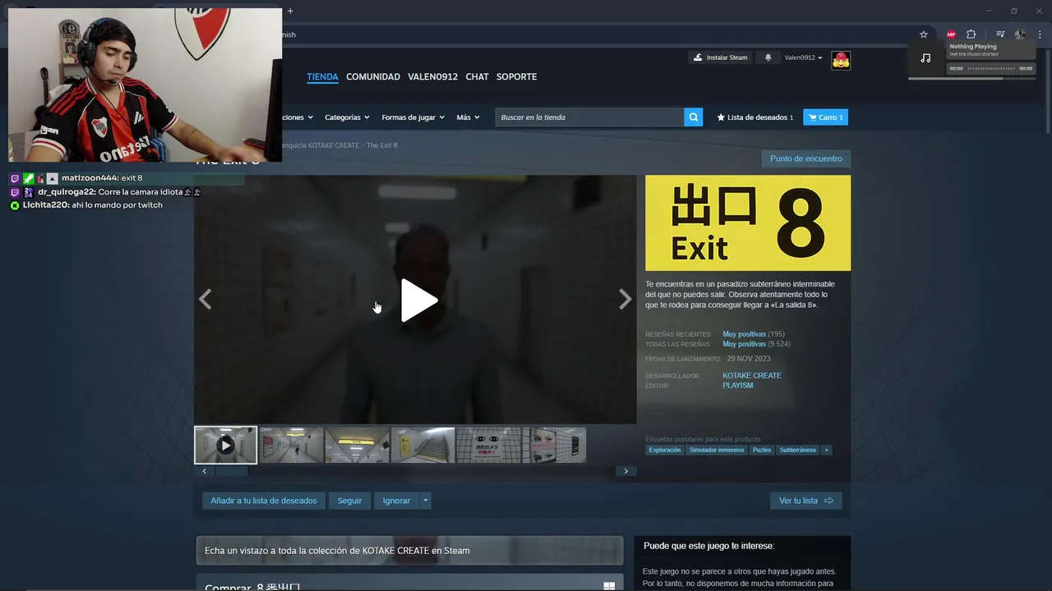Viewport: 1052px width, 591px height.
Task: Click the Twitch badge beside matizoon444
Action: click(14, 178)
